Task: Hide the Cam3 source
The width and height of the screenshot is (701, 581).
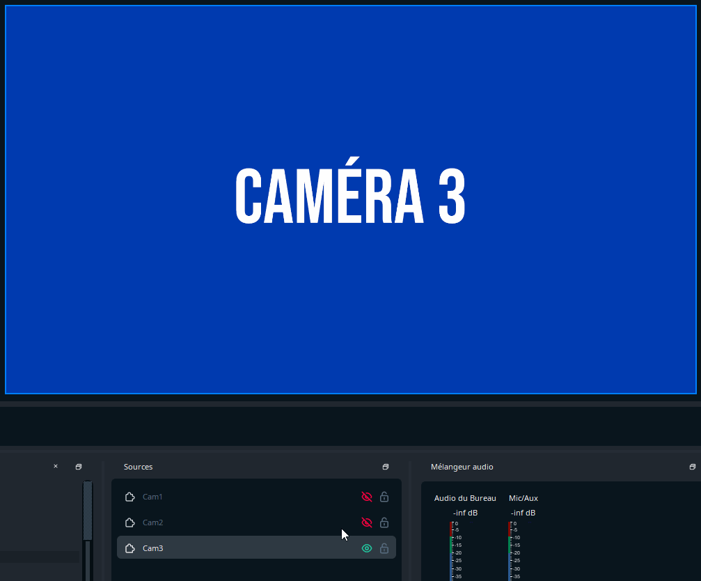Action: [x=366, y=548]
